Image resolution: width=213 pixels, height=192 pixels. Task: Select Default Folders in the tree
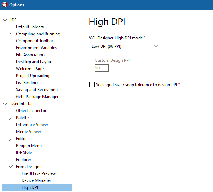tap(30, 27)
